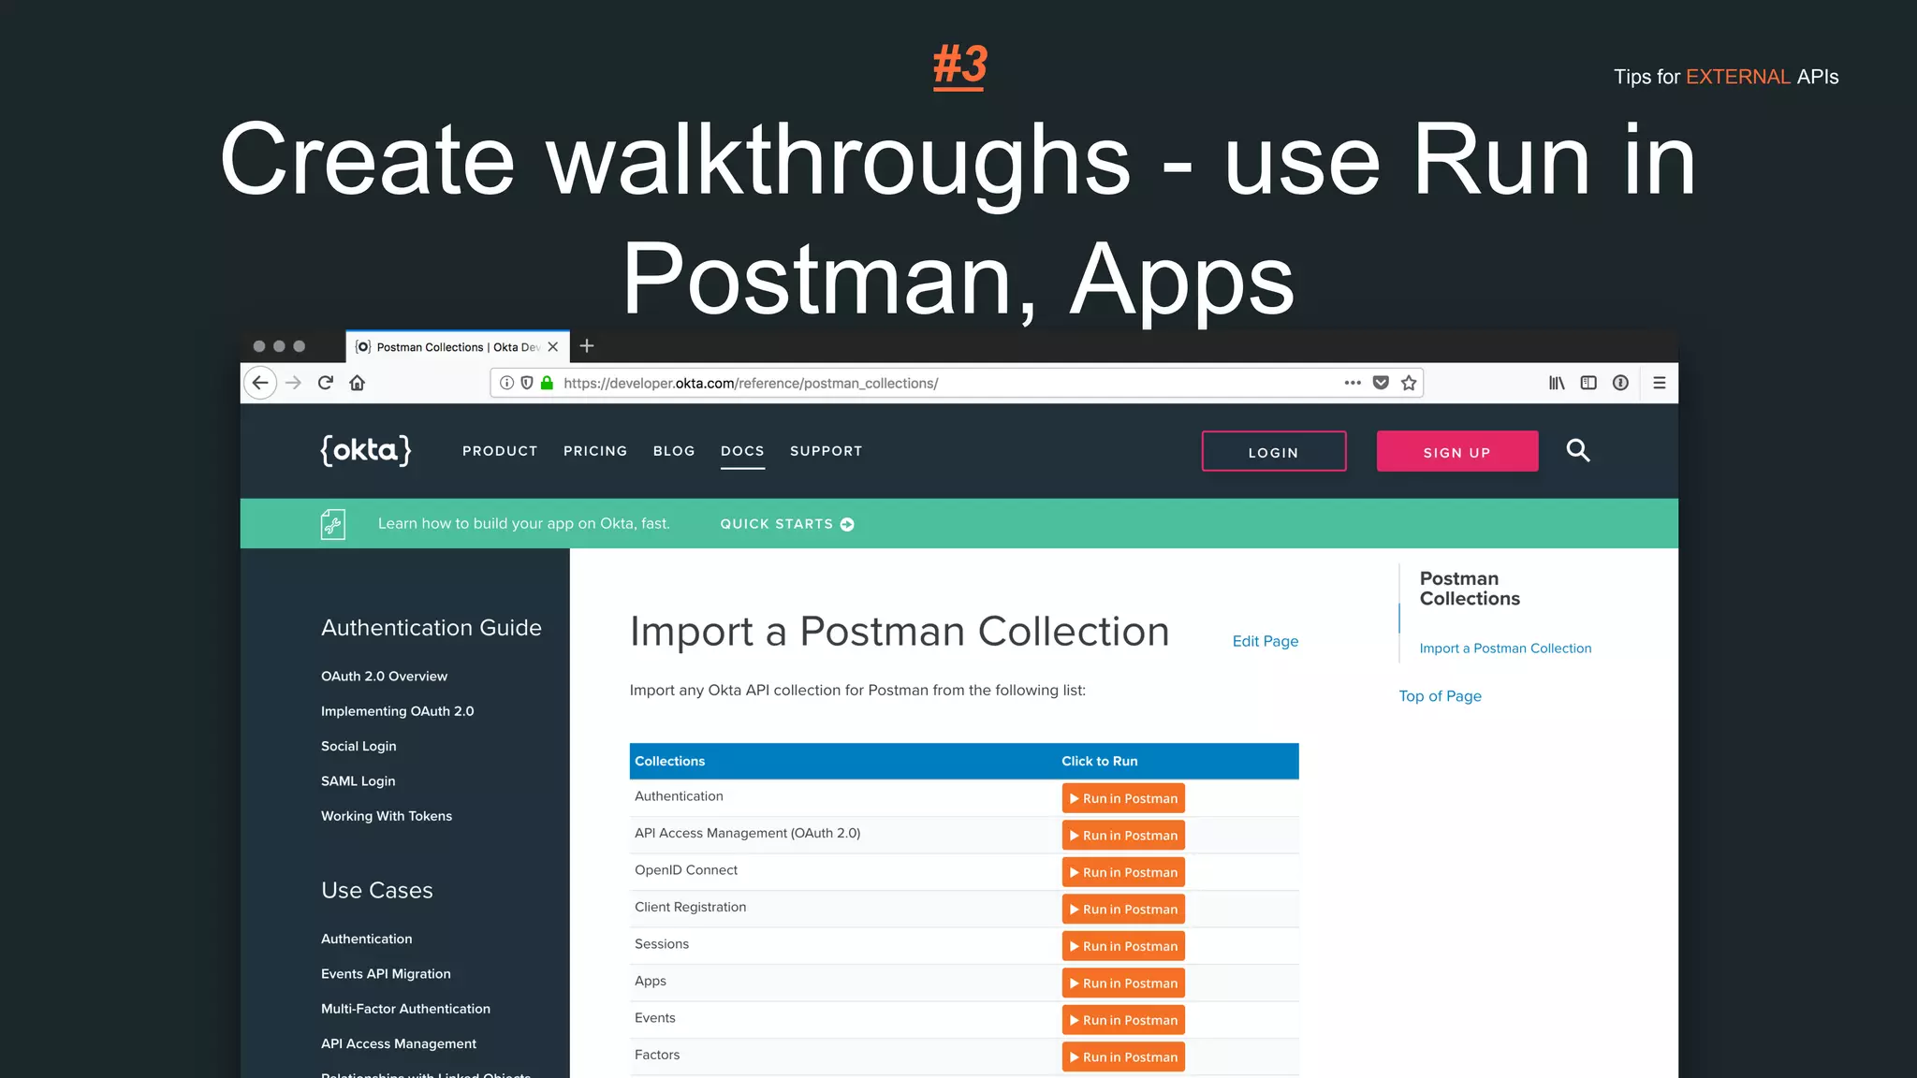The image size is (1917, 1078).
Task: Run Sessions collection in Postman
Action: (1123, 946)
